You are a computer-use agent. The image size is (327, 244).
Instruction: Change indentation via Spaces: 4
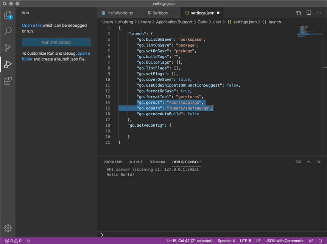226,241
